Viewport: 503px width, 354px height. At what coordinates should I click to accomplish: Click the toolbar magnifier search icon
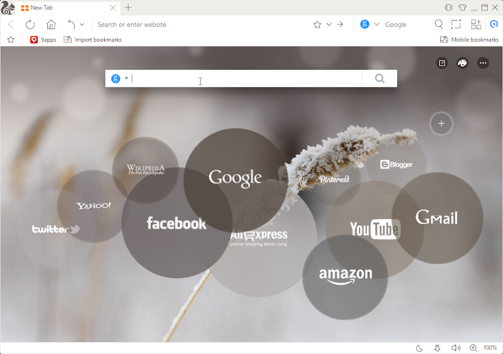pos(439,25)
